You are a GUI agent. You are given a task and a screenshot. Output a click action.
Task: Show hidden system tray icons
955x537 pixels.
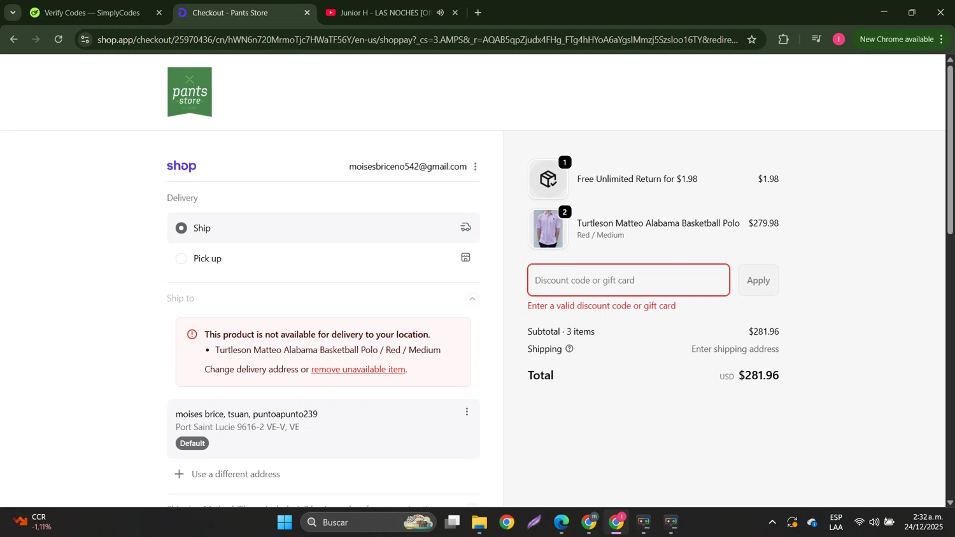[772, 522]
